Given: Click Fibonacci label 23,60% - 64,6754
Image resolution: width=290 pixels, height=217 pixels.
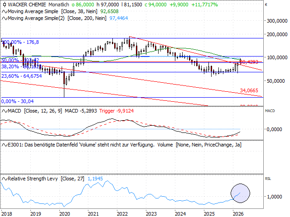Looking at the screenshot, I should click(x=21, y=76).
